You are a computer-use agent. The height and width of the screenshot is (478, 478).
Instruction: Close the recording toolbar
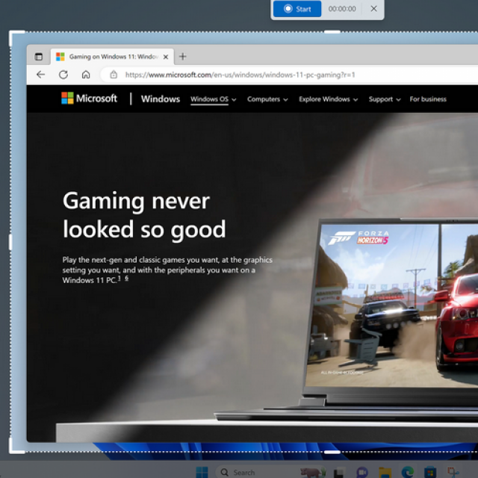(373, 9)
